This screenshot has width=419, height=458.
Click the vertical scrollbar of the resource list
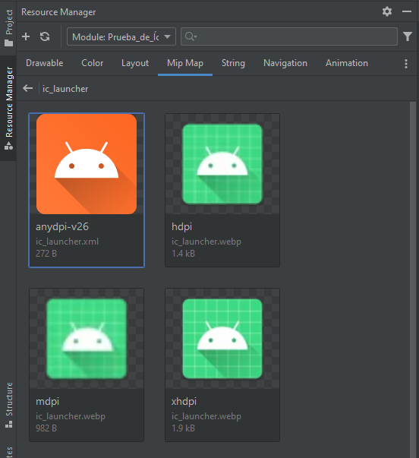pos(413,280)
